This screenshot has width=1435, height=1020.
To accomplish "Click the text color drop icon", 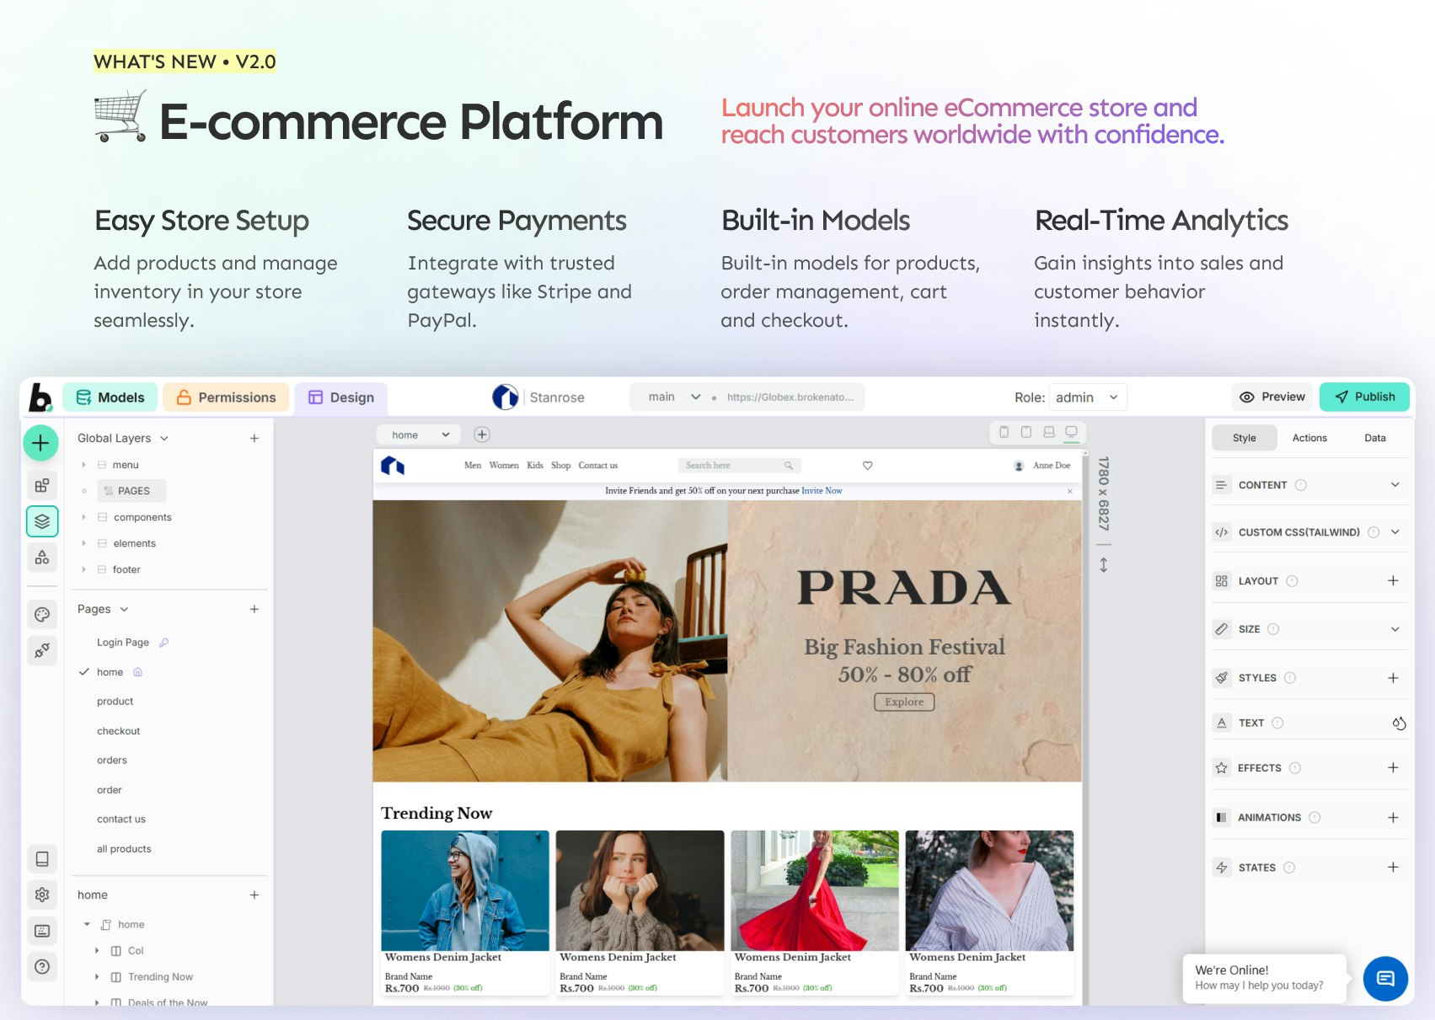I will point(1399,724).
